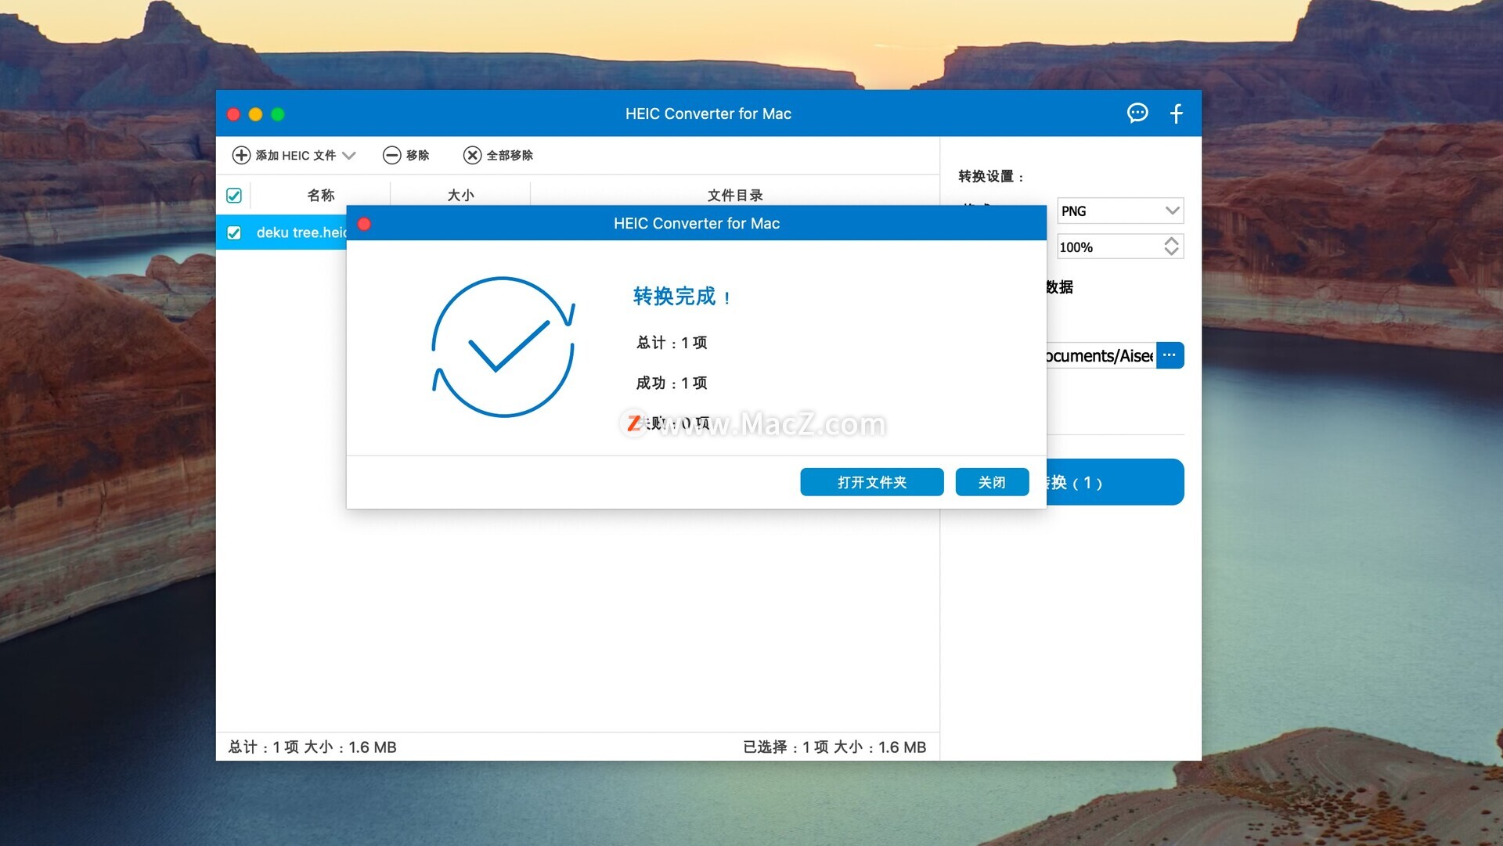This screenshot has width=1503, height=846.
Task: Click the output path field Documents/Aisee
Action: pos(1101,356)
